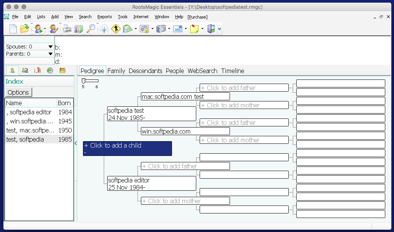Select the single person Index sidebar tab icon
Viewport: 394px width, 232px height.
point(12,70)
